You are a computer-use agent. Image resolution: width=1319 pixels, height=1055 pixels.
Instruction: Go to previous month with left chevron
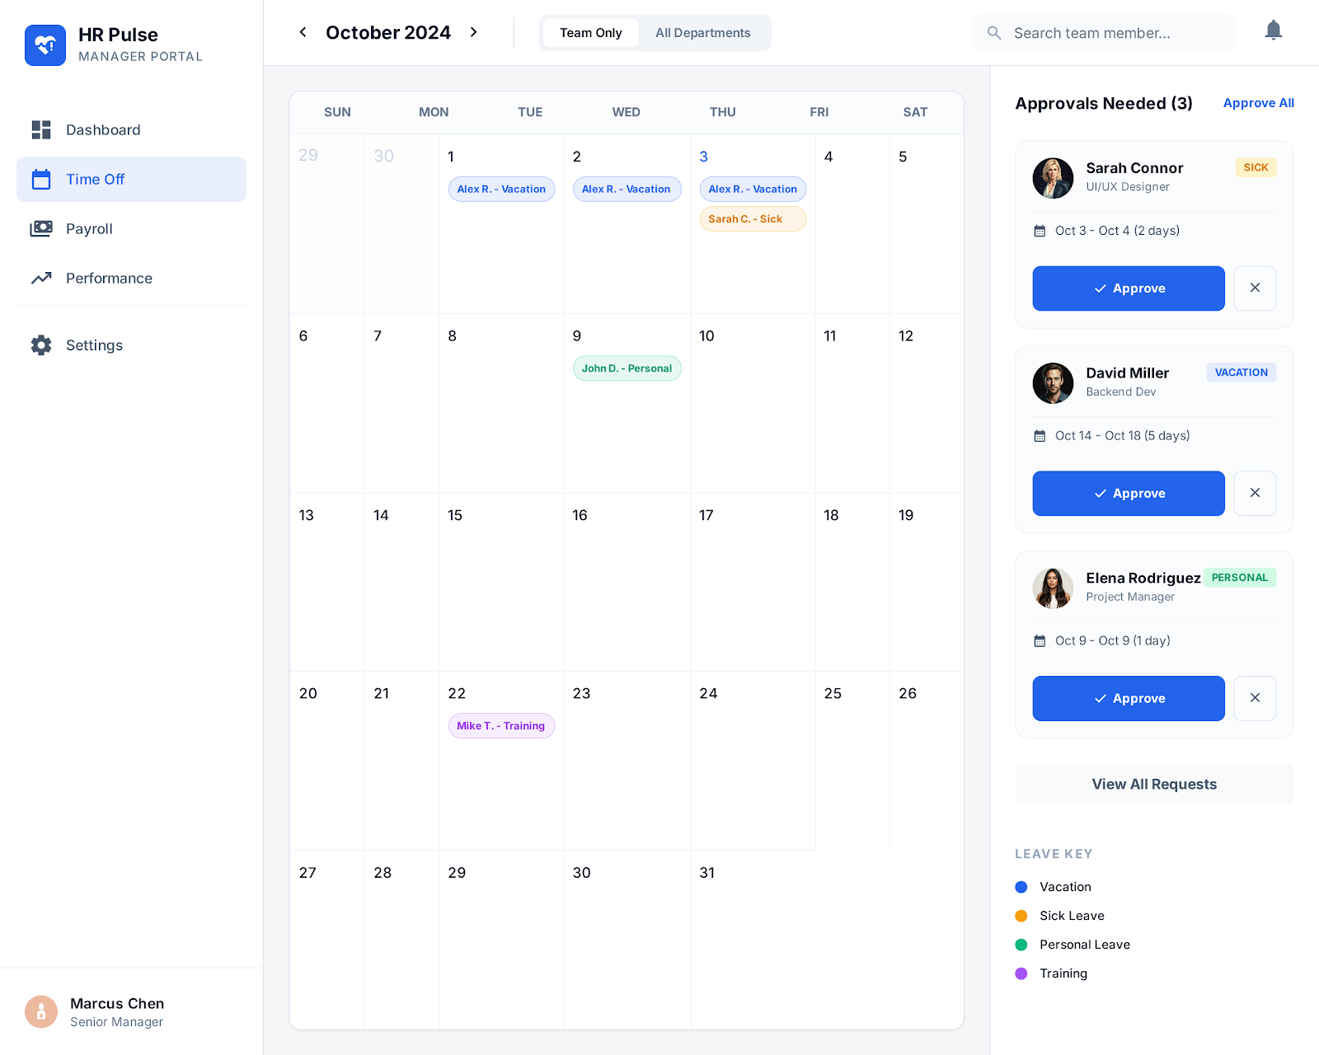303,32
